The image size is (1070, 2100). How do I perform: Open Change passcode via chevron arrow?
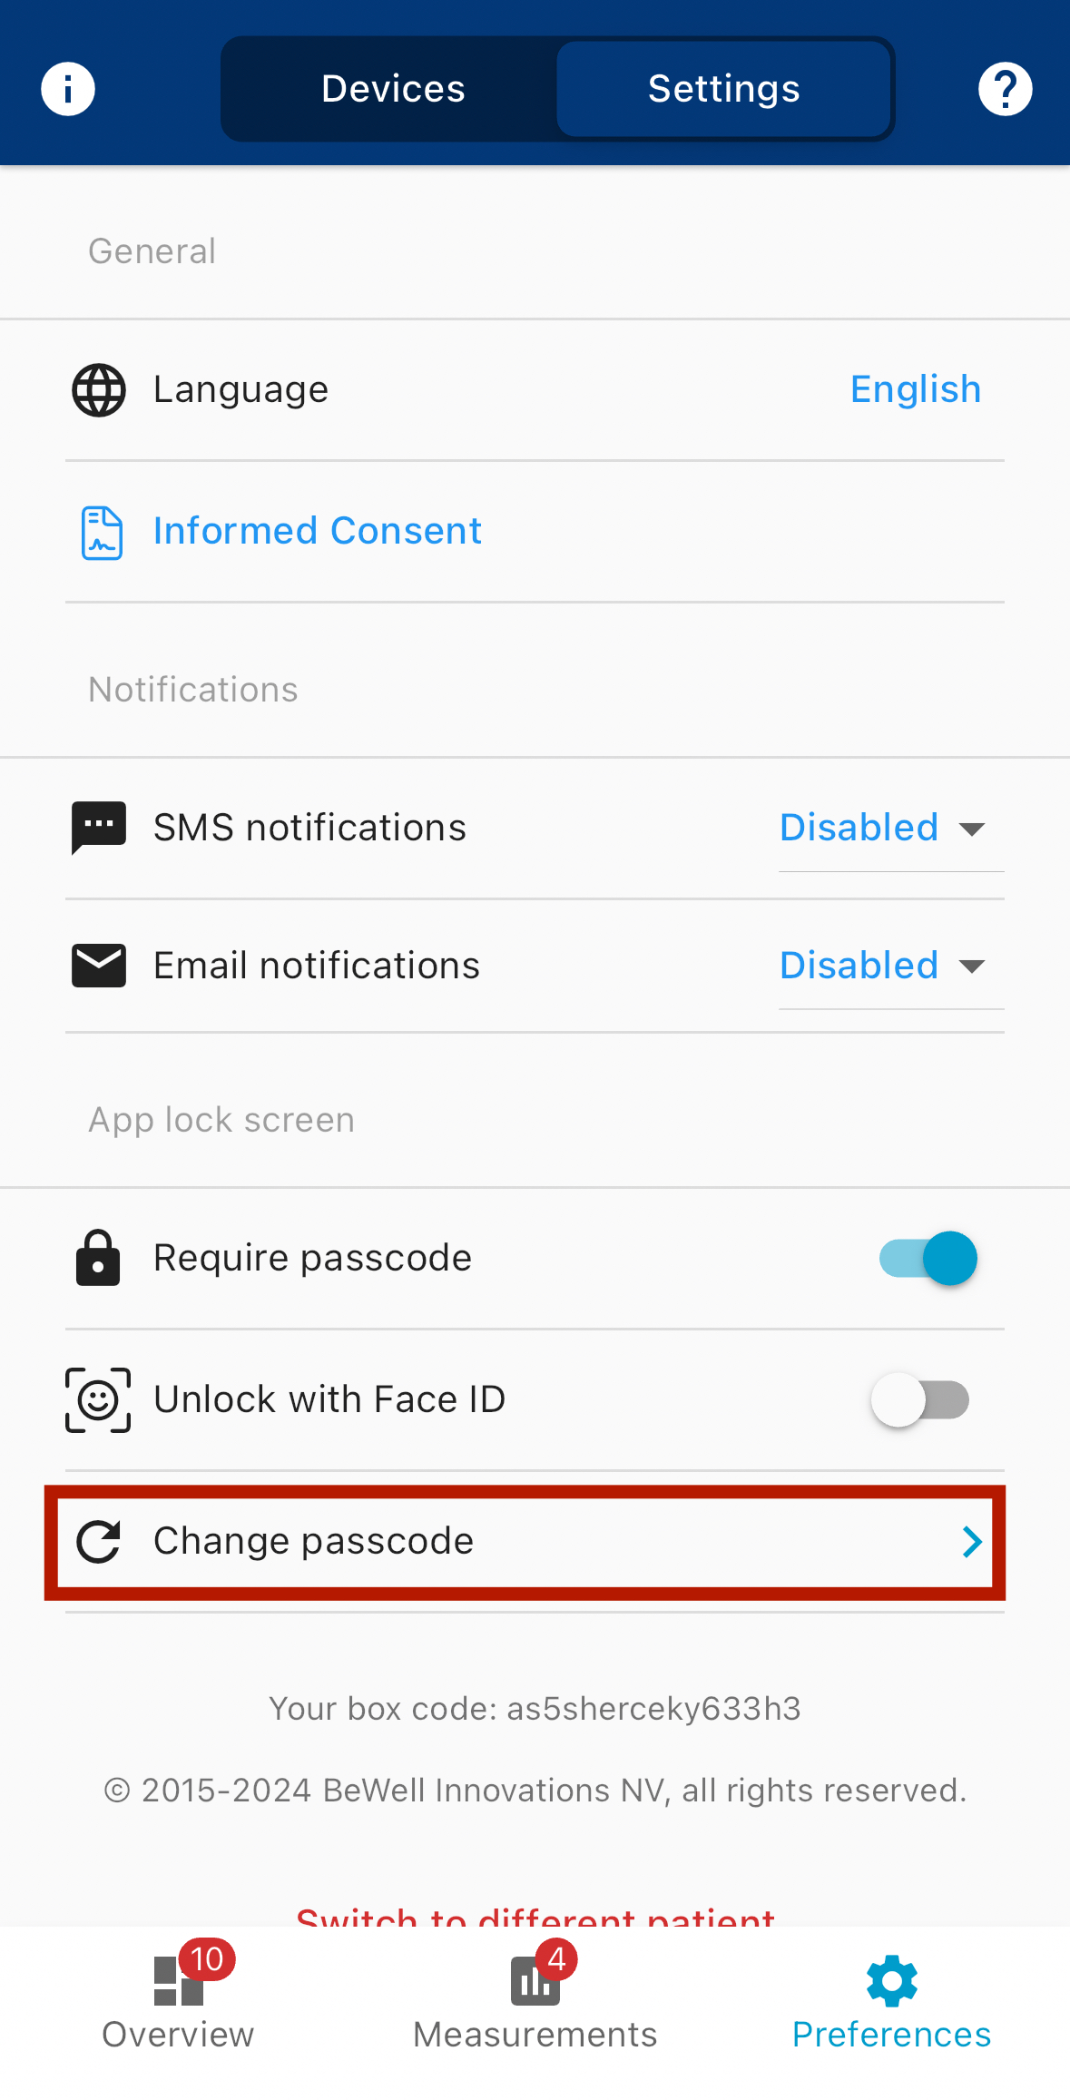click(972, 1542)
